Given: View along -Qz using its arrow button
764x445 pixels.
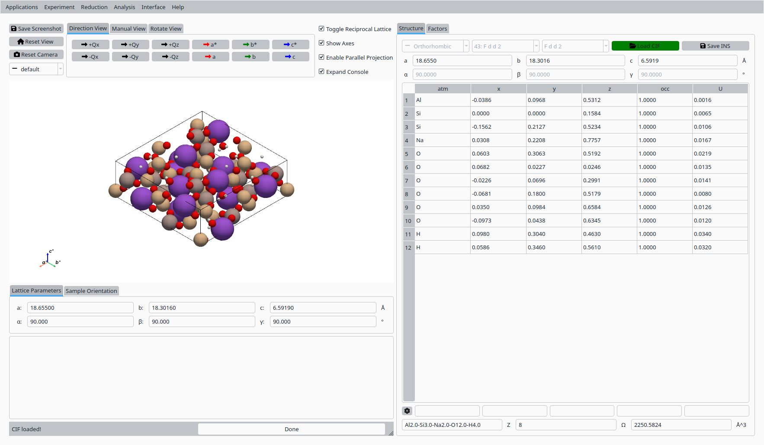Looking at the screenshot, I should point(170,56).
